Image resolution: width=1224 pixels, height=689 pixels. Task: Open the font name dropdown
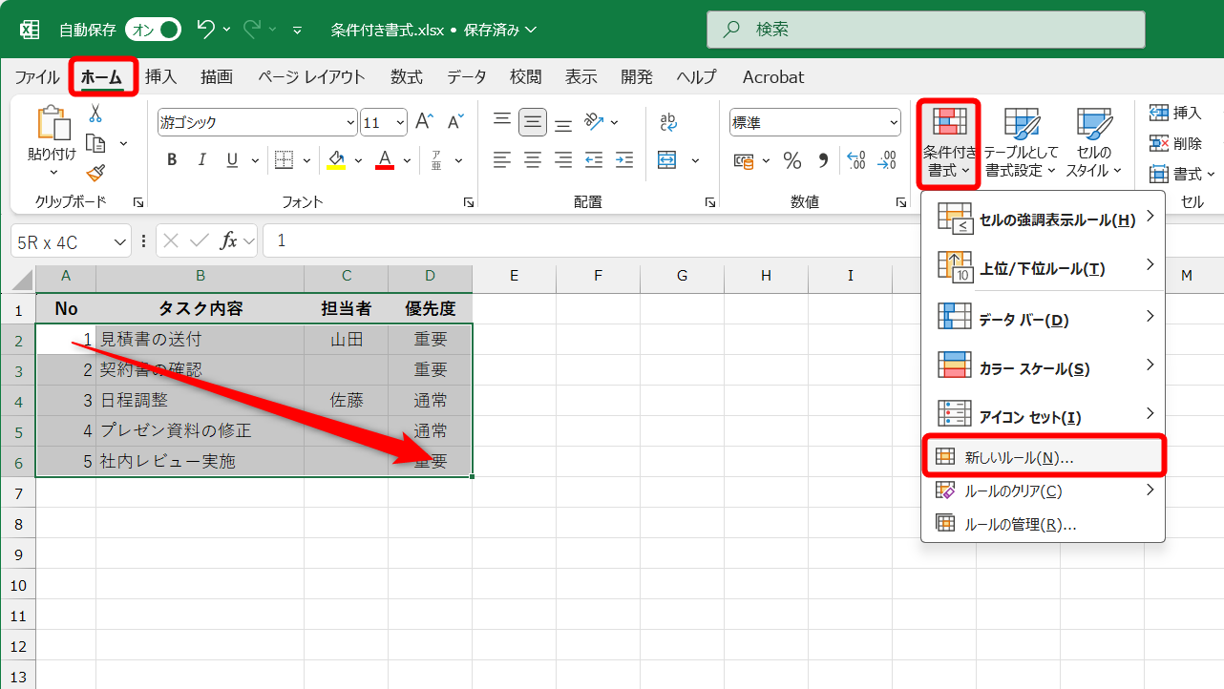(350, 122)
